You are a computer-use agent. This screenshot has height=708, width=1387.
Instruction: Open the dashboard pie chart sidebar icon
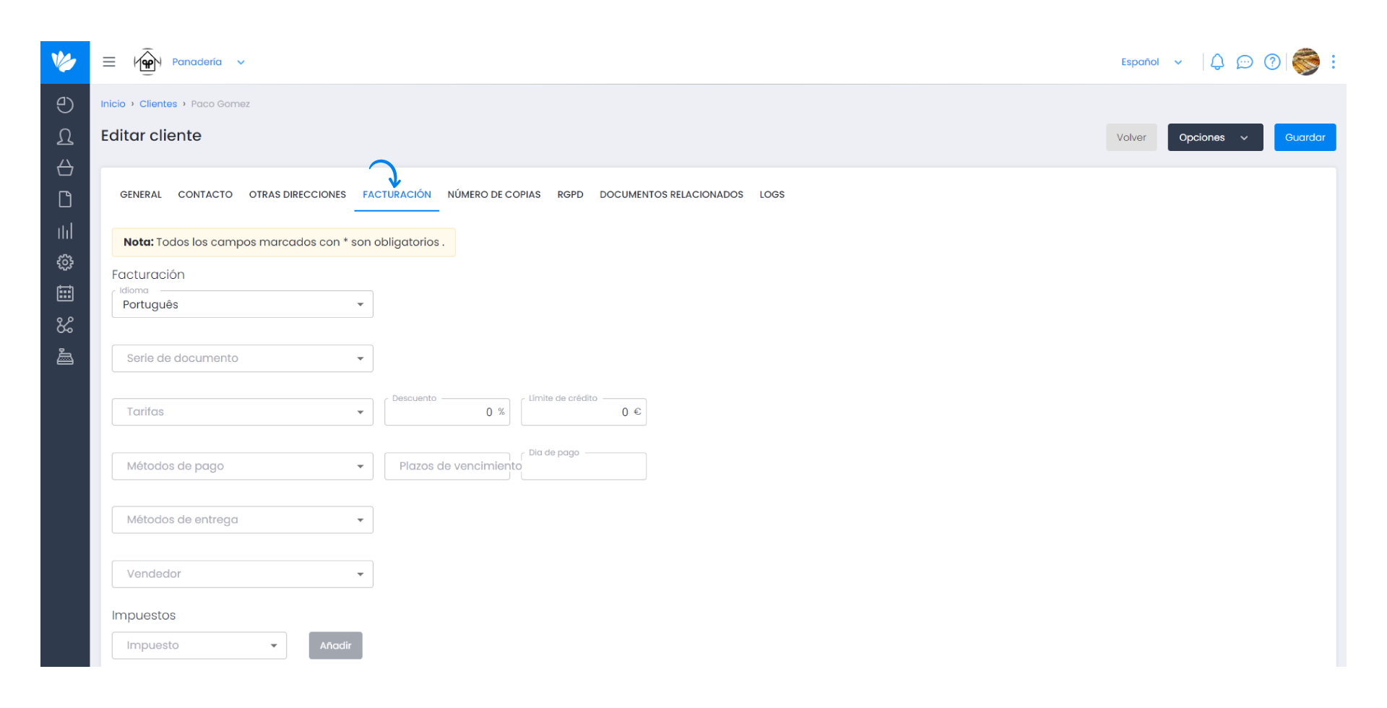65,105
